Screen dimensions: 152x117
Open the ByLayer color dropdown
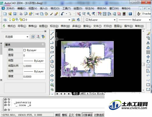click(101, 20)
